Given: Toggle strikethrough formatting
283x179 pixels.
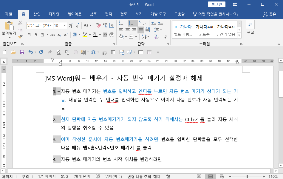Looking at the screenshot, I should [53, 35].
